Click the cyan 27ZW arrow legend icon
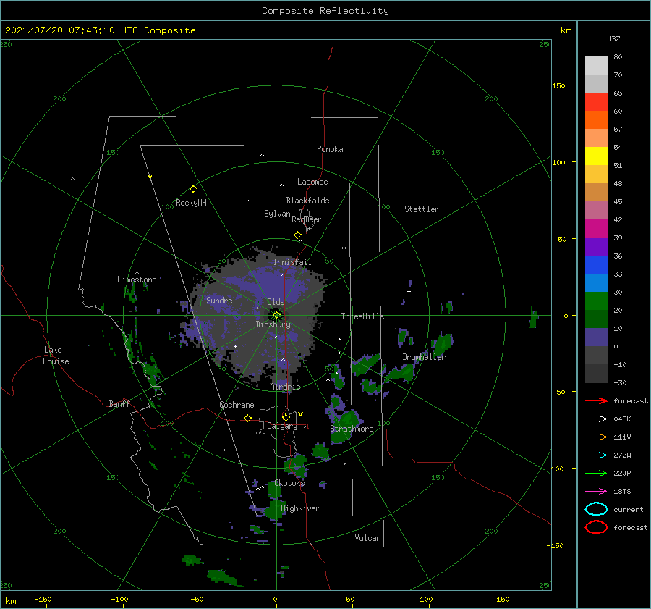 (596, 455)
